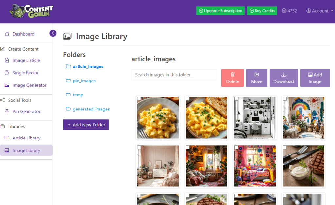Open Dashboard in the sidebar

point(24,34)
